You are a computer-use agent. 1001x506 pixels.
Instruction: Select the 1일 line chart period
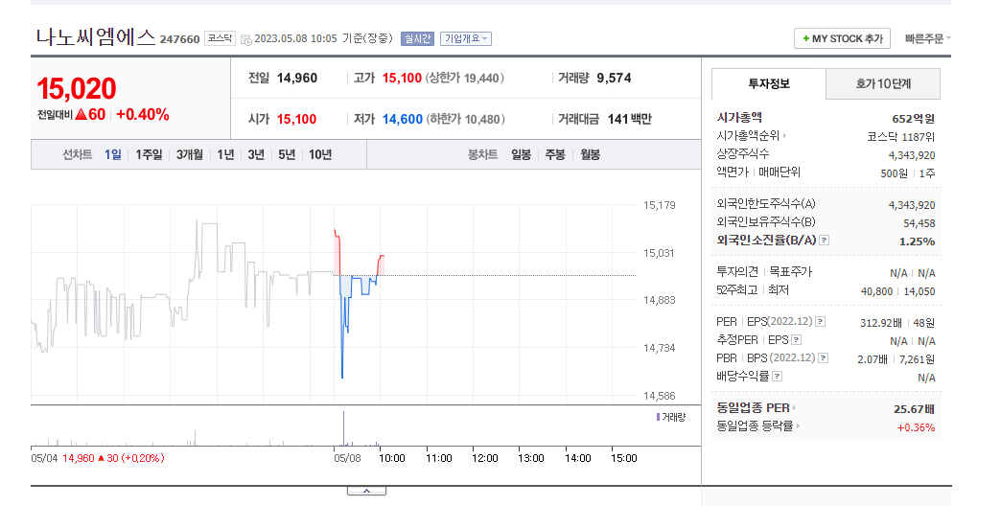click(113, 154)
